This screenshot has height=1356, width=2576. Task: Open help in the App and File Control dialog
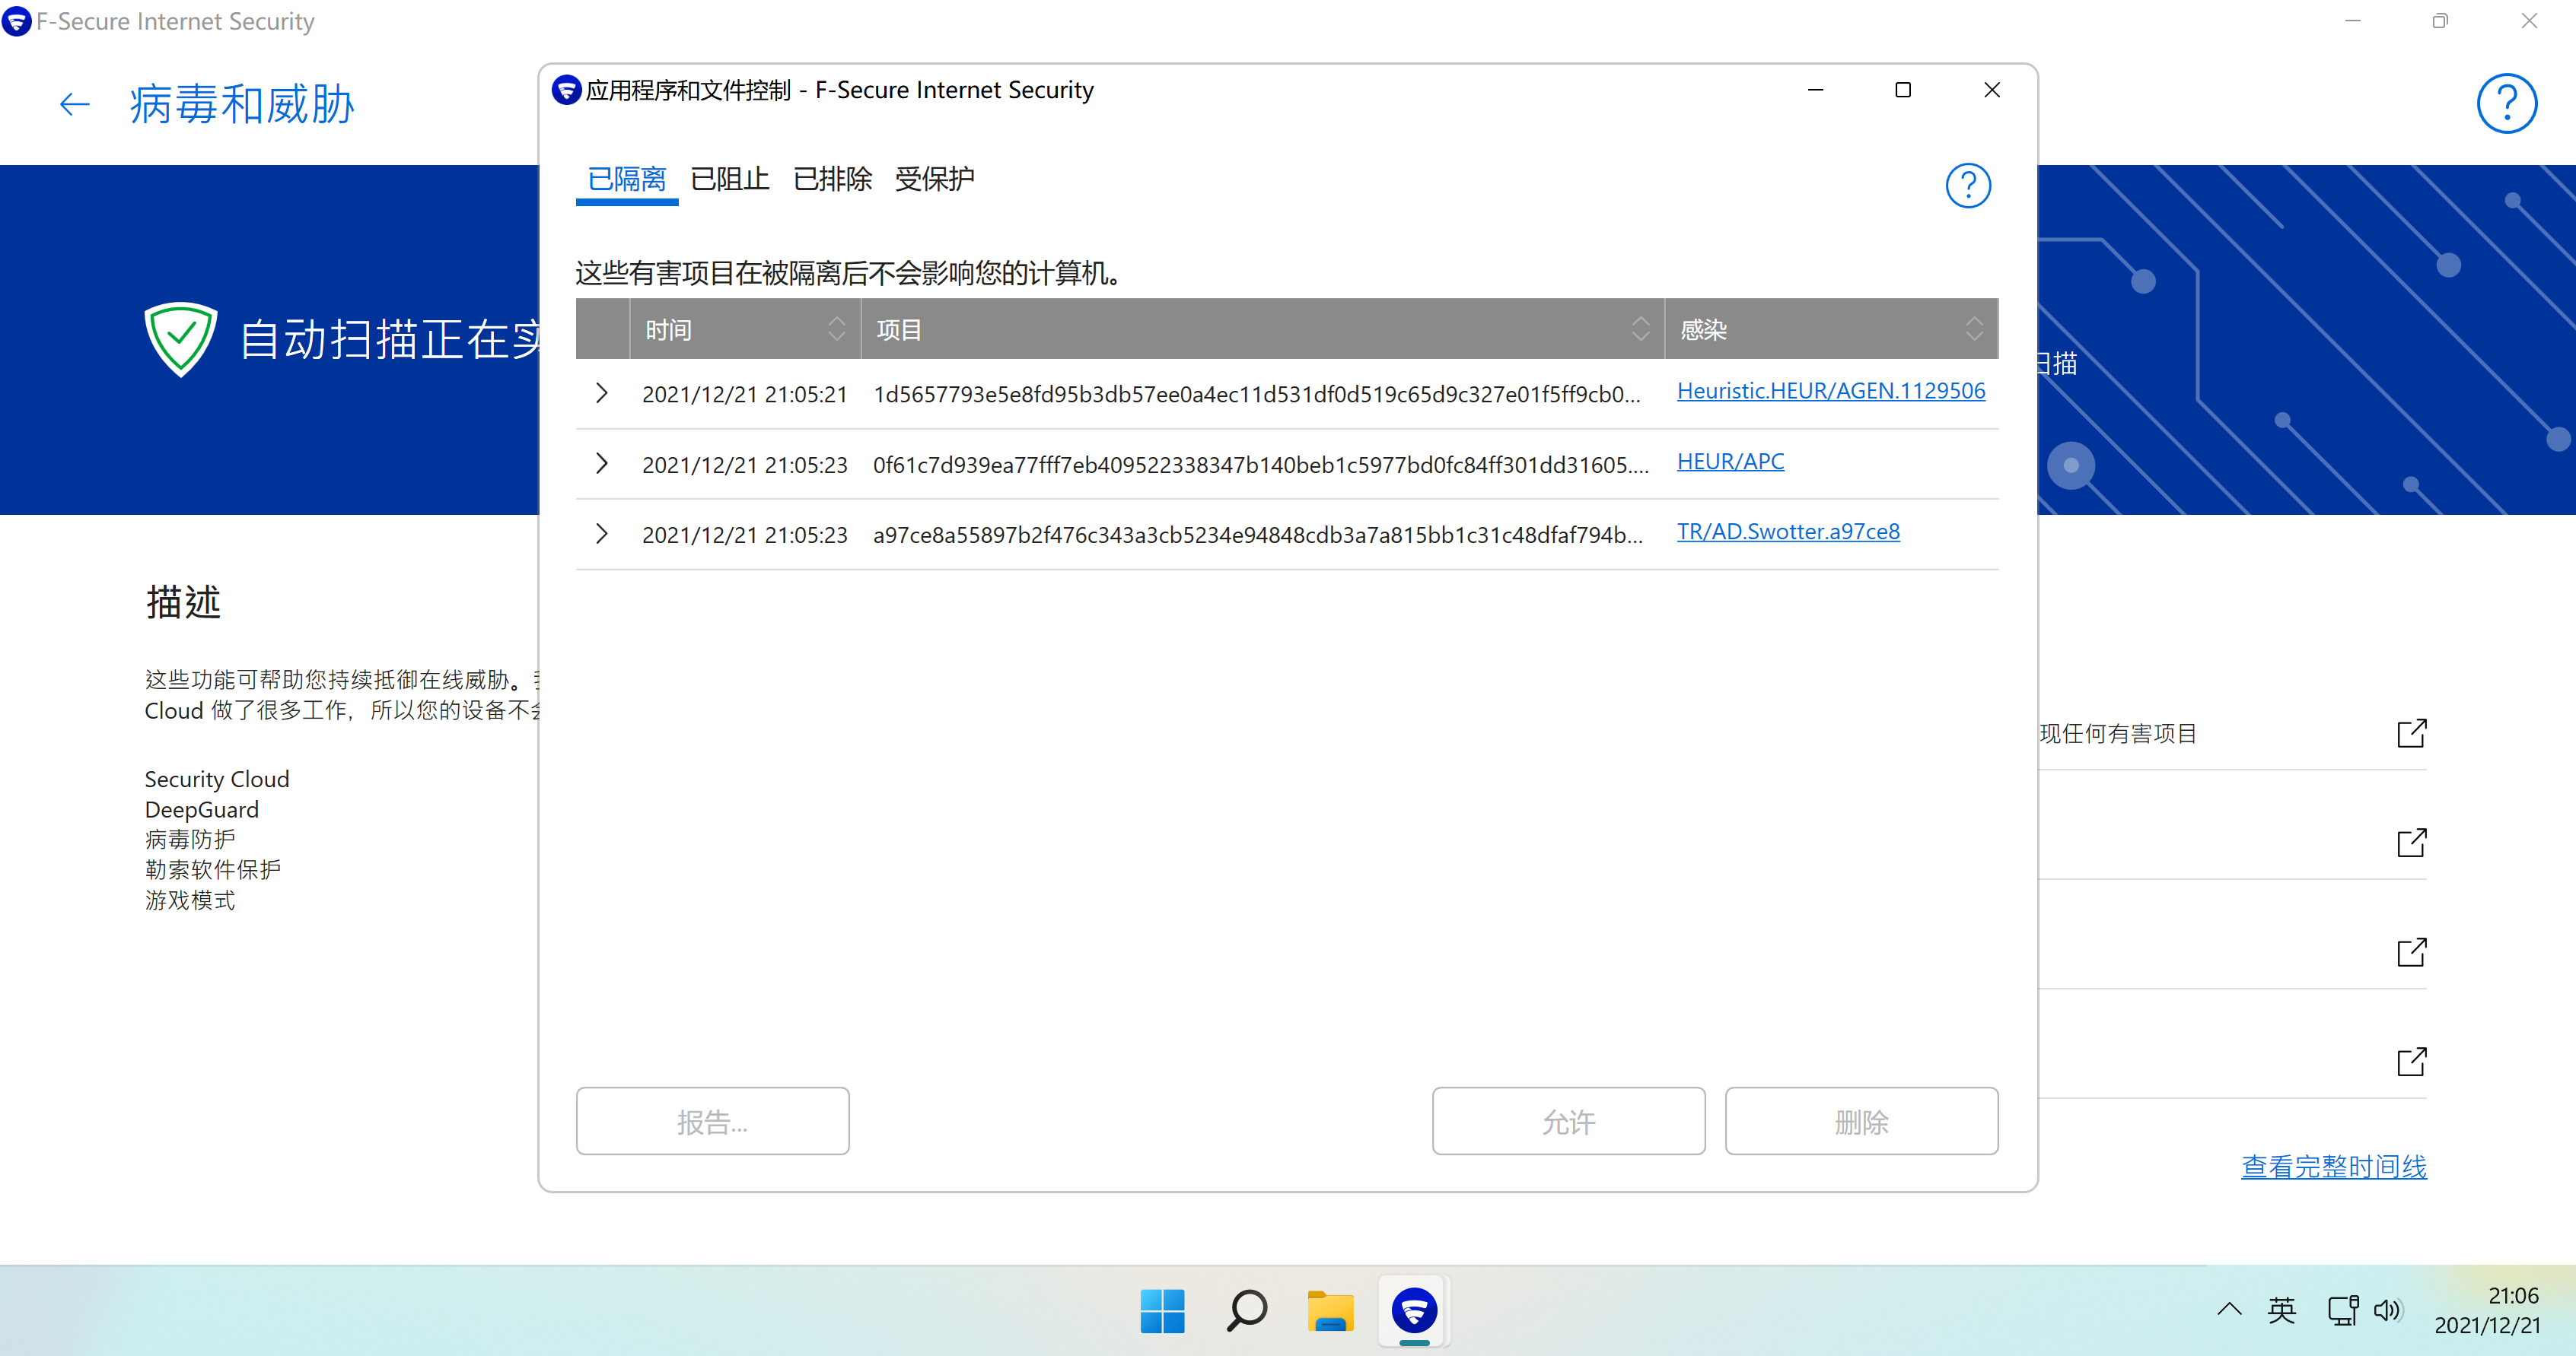click(x=1967, y=186)
